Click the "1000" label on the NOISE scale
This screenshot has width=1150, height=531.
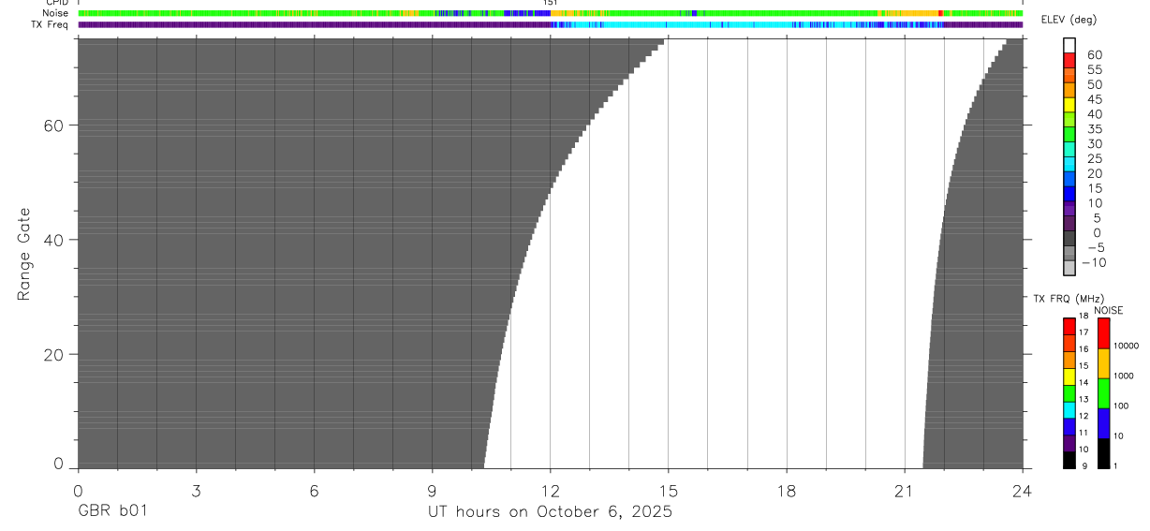click(1123, 376)
